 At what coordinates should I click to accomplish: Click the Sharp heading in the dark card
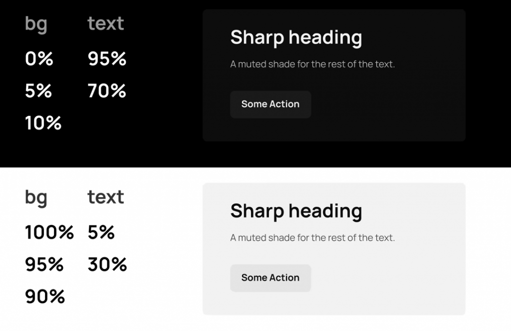pos(296,37)
